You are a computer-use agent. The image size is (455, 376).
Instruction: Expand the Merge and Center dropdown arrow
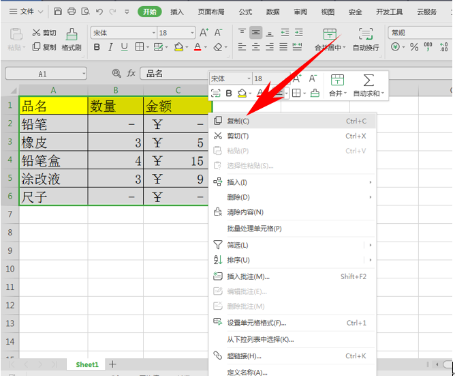pyautogui.click(x=344, y=47)
